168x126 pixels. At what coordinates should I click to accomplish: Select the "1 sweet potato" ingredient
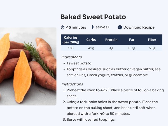(x=79, y=63)
